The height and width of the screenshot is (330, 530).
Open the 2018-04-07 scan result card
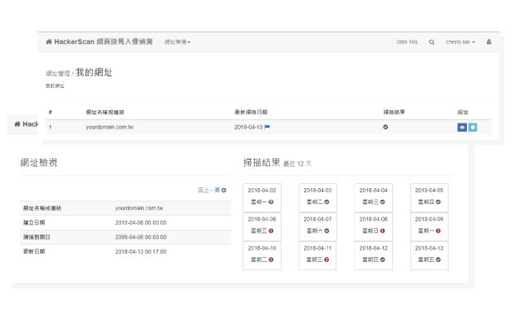coord(317,226)
